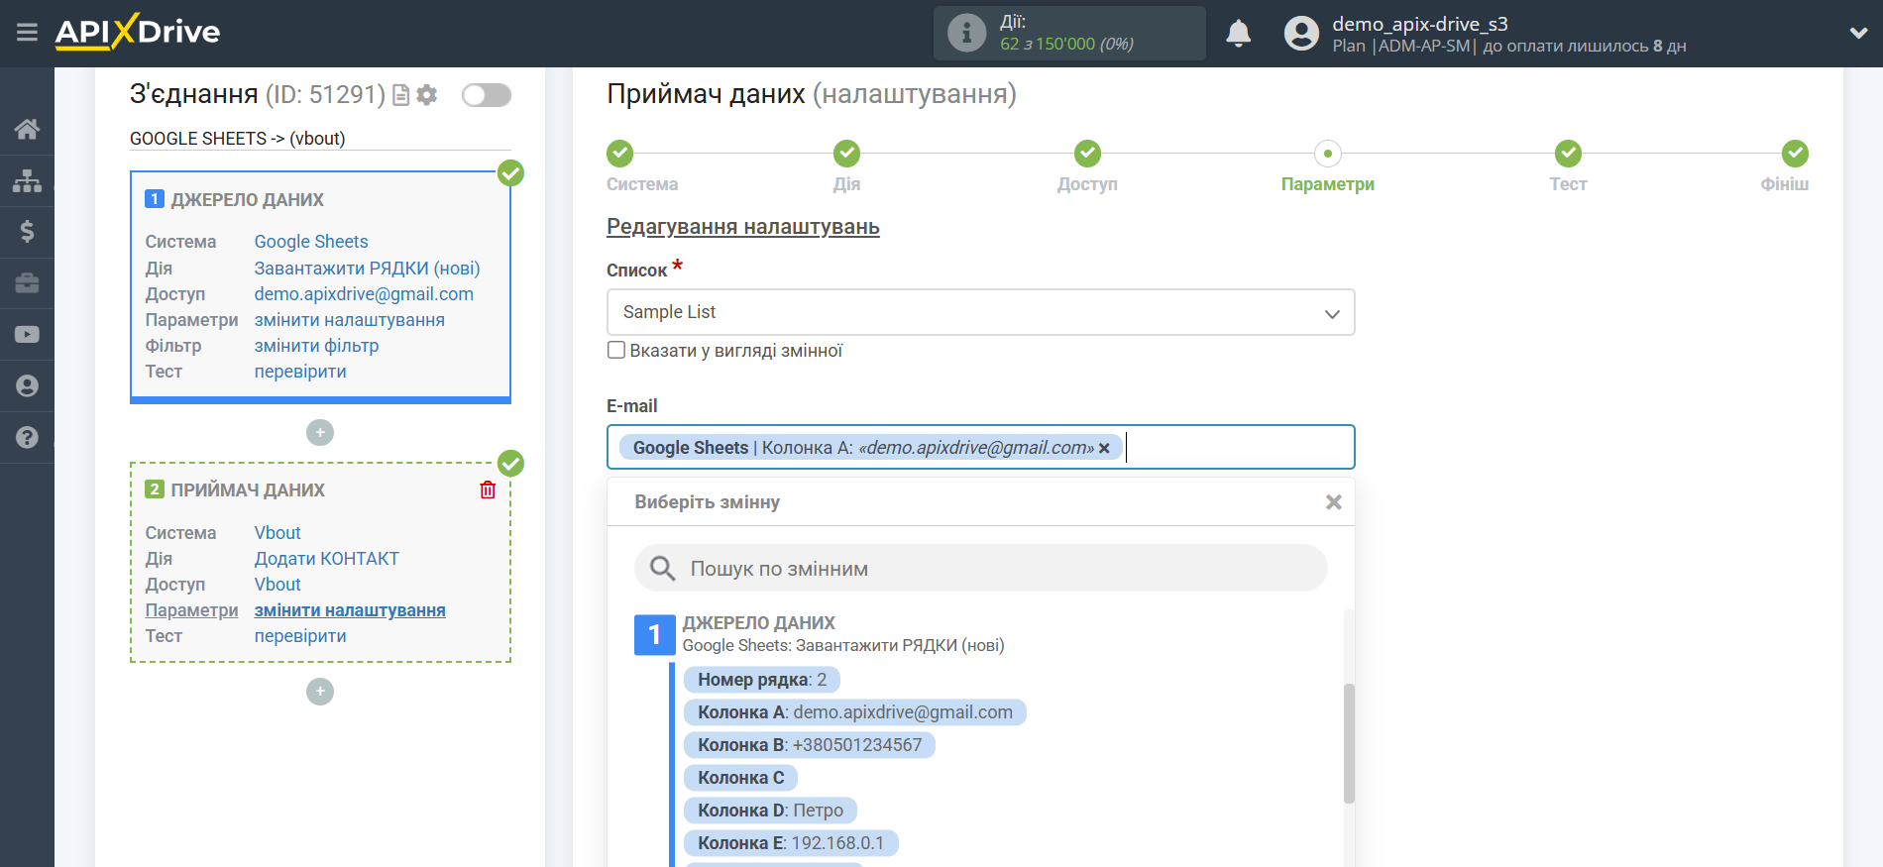The image size is (1883, 867).
Task: Add new step below data receiver
Action: (x=320, y=692)
